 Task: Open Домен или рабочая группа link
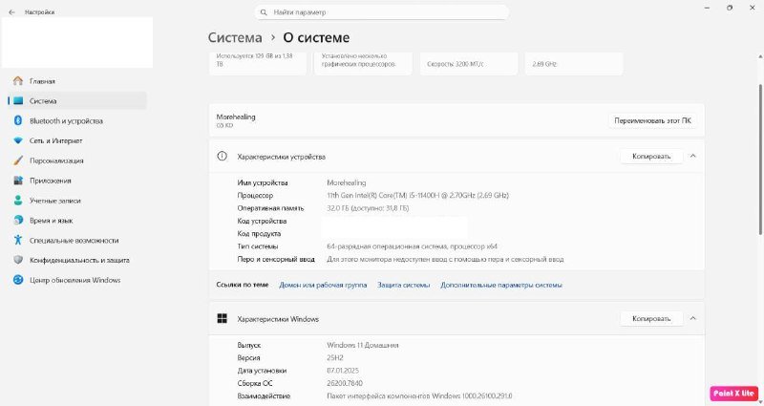[323, 285]
